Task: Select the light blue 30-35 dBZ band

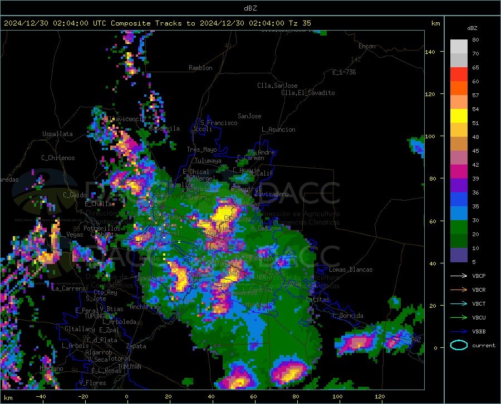Action: pyautogui.click(x=459, y=213)
